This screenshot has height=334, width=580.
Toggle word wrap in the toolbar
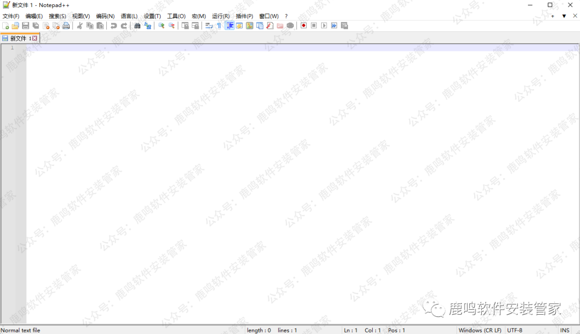pos(209,26)
